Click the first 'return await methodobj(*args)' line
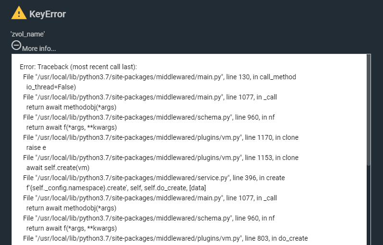 (71, 107)
